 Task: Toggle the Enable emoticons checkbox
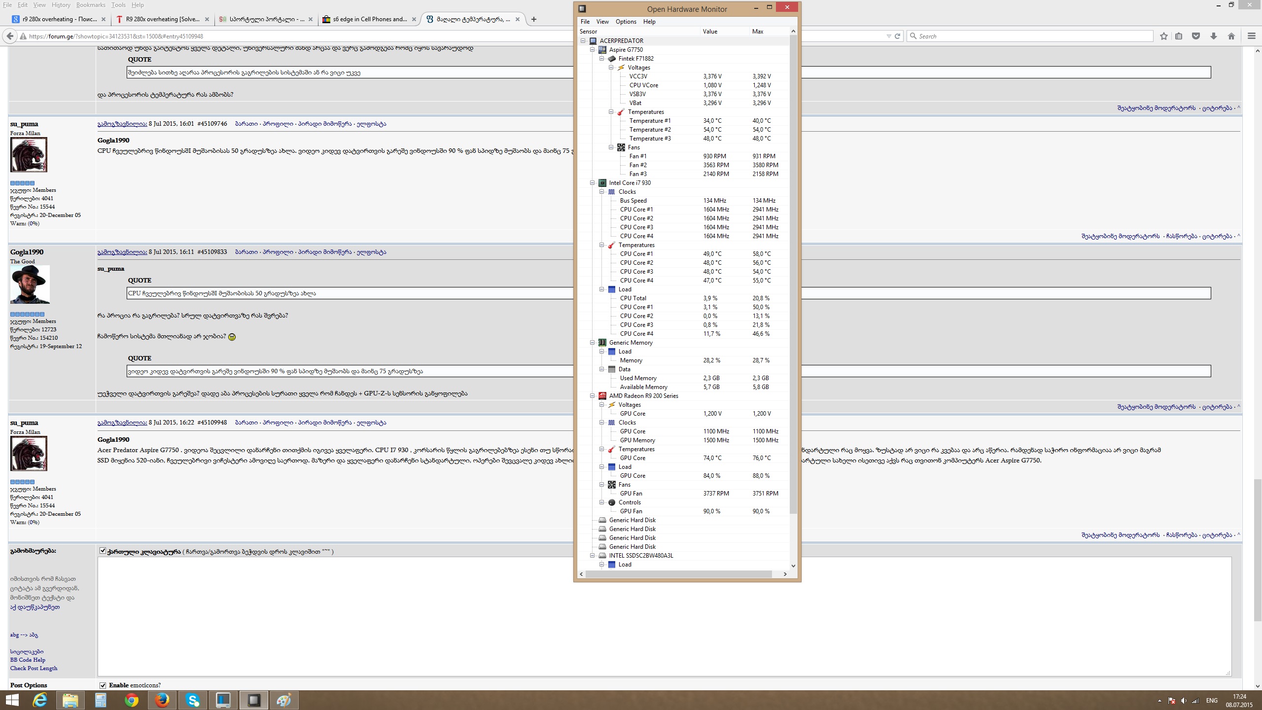(x=103, y=685)
